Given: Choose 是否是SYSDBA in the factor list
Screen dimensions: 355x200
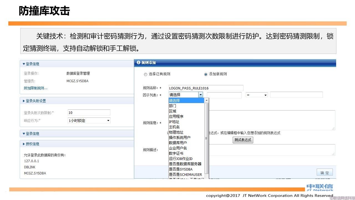Looking at the screenshot, I should pyautogui.click(x=186, y=169).
